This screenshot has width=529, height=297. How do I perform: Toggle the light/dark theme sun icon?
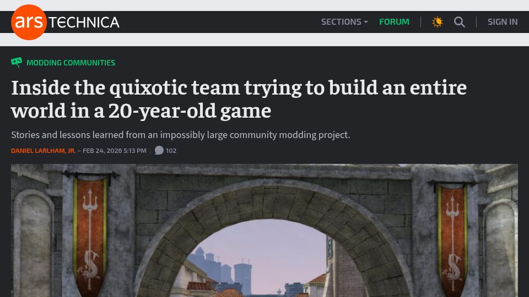pos(437,22)
